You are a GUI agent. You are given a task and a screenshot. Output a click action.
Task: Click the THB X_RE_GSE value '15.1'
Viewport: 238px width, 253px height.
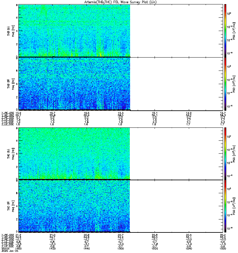pos(155,113)
